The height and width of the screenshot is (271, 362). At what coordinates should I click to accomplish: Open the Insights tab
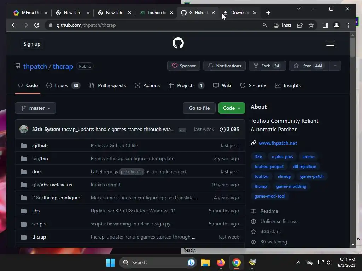288,85
